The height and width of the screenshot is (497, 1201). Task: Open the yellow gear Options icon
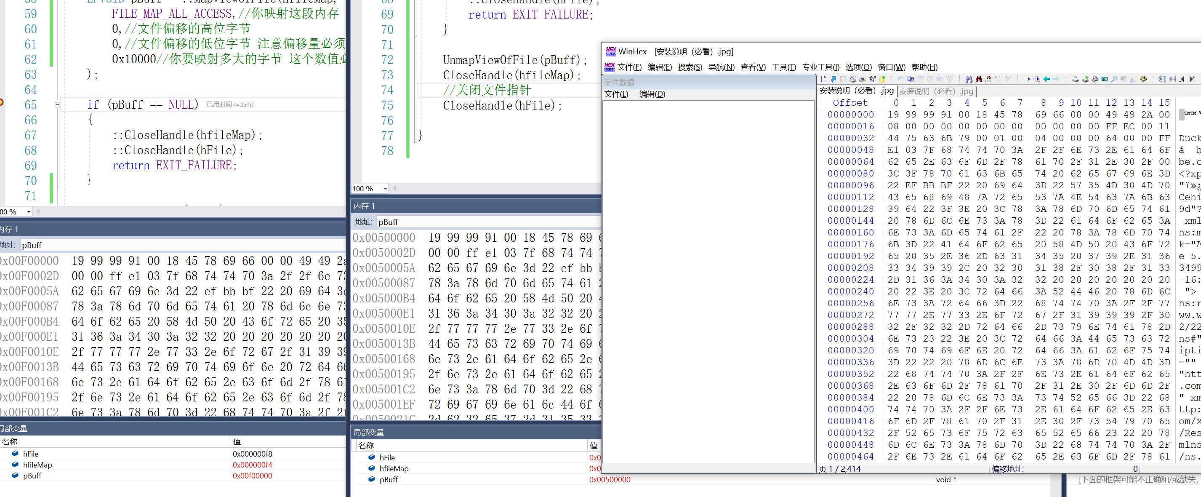(1144, 79)
